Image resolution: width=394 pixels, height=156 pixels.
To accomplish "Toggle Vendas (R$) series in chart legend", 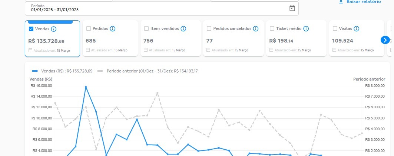I will [x=62, y=71].
